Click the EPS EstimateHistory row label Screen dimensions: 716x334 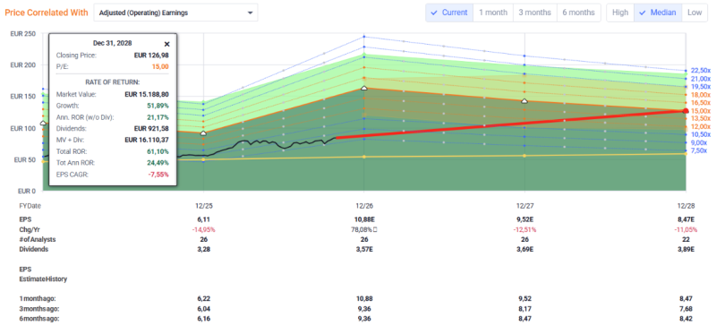point(43,274)
